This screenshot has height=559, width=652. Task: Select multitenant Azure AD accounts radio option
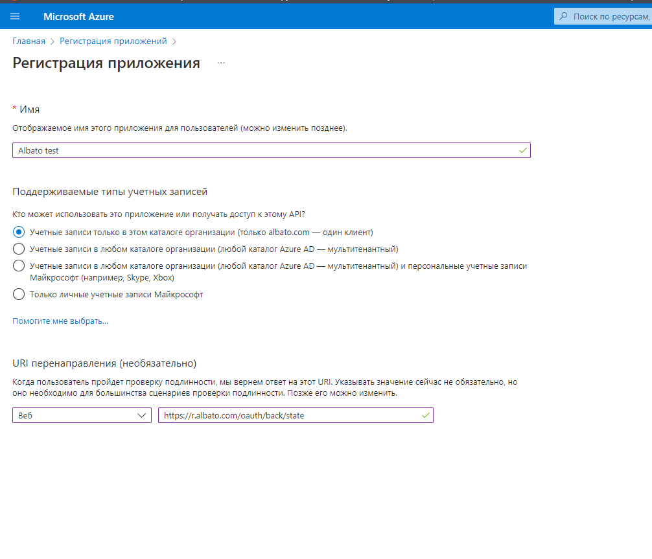19,249
